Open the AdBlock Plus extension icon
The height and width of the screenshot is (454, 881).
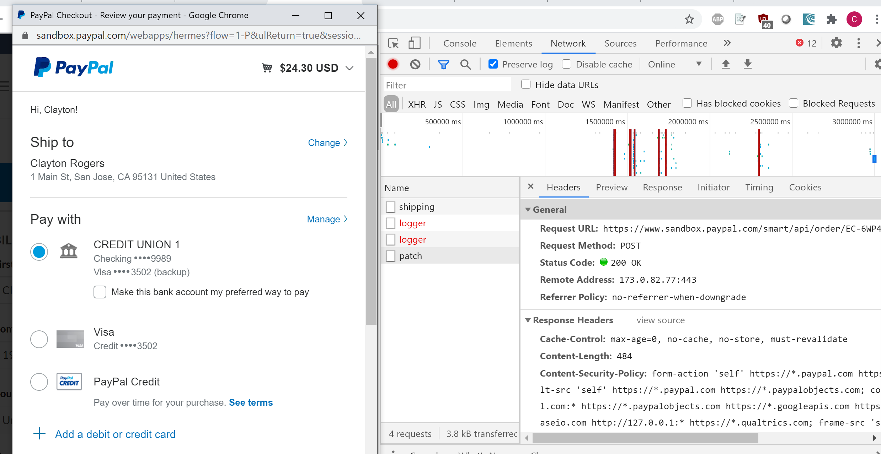pos(718,19)
